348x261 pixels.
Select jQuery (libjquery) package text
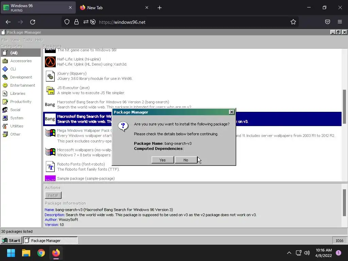pos(72,73)
